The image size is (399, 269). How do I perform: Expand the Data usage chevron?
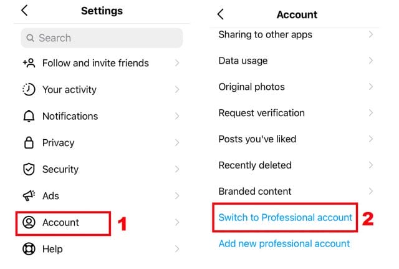click(371, 61)
